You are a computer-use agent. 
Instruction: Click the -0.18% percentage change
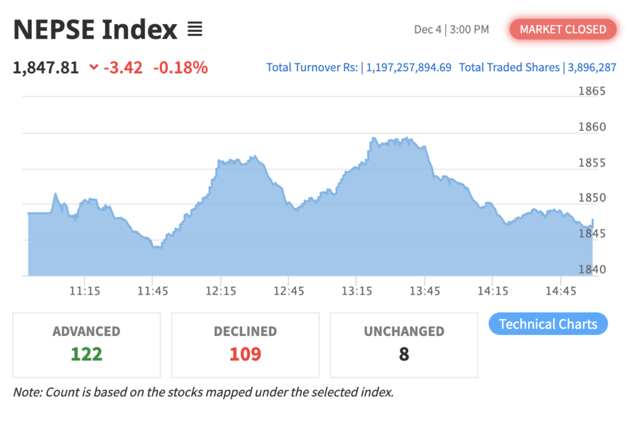180,68
